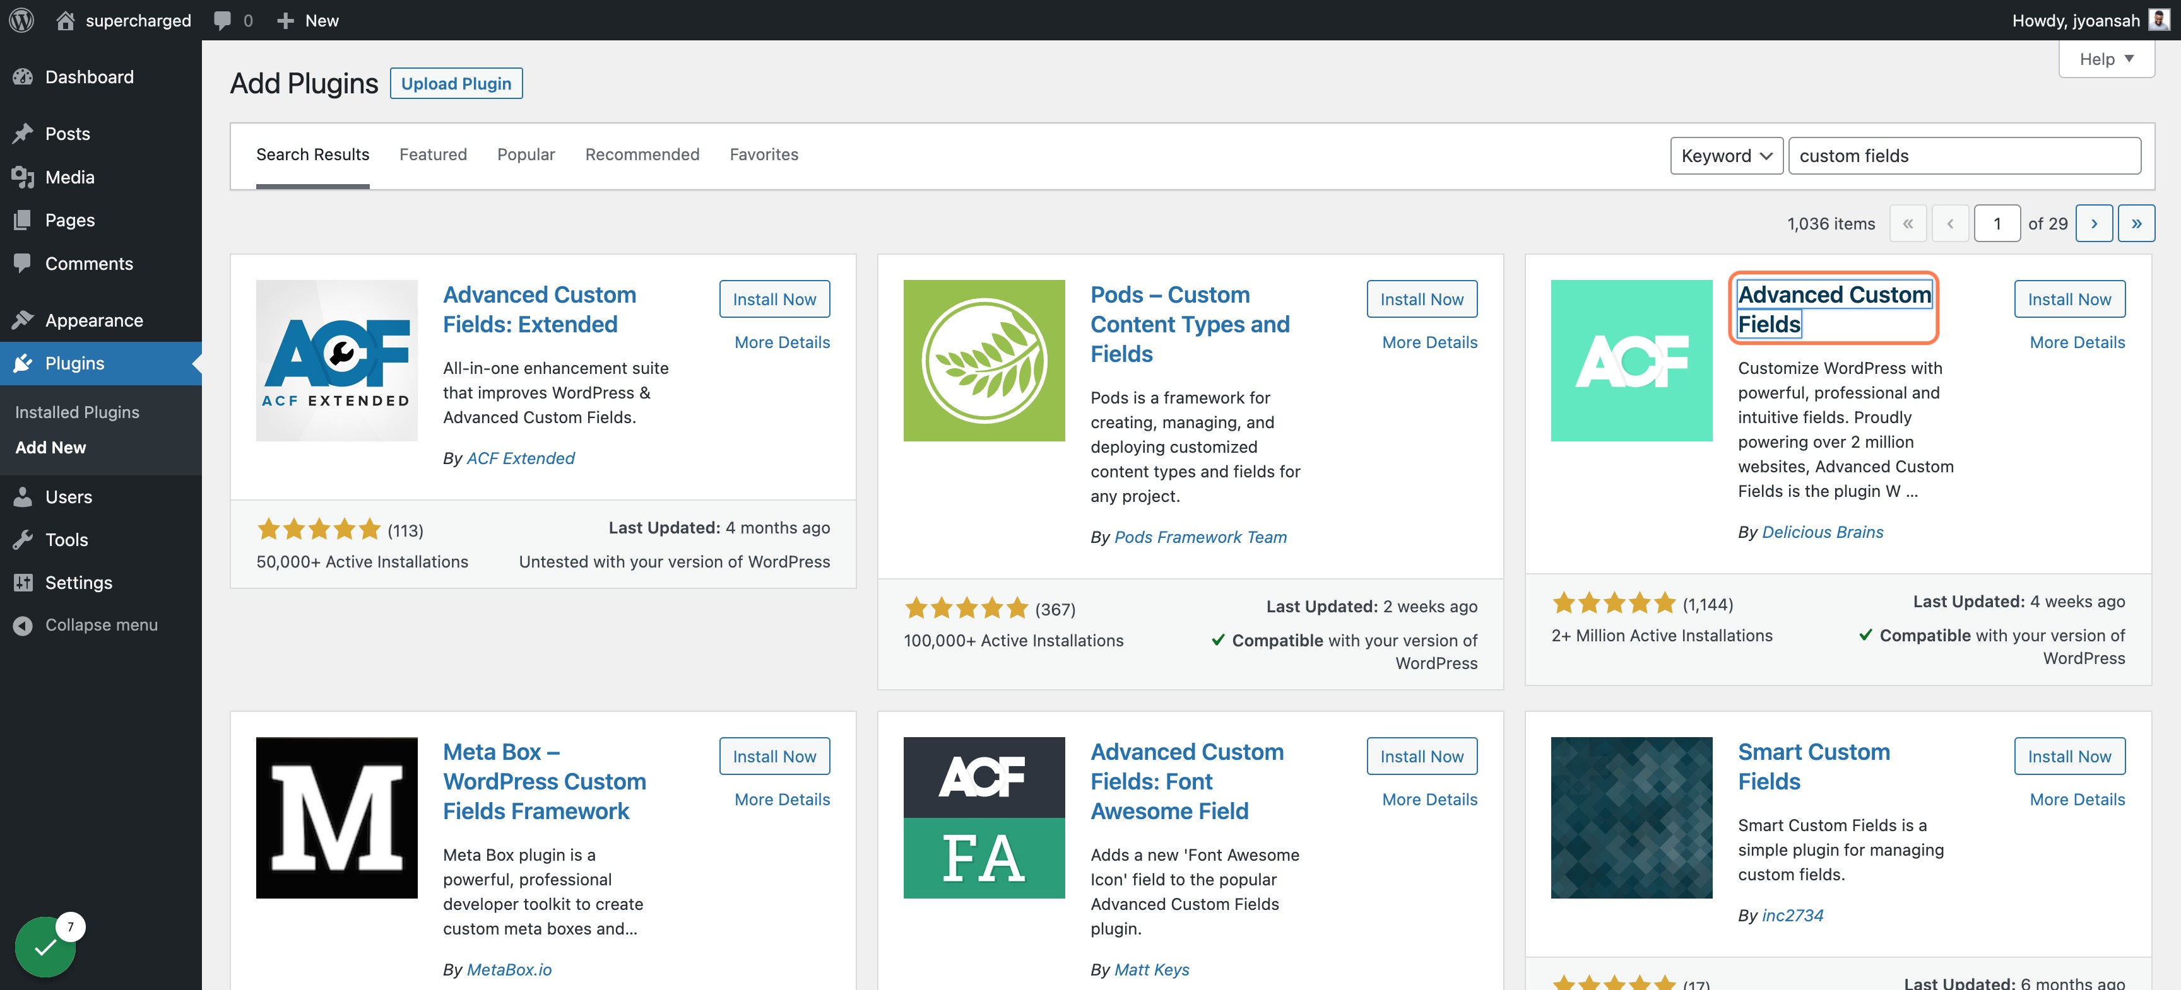Switch to the Popular tab
Viewport: 2181px width, 990px height.
pyautogui.click(x=526, y=155)
